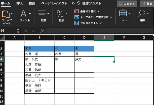Select row 5 header
The image size is (154, 105).
(2, 64)
